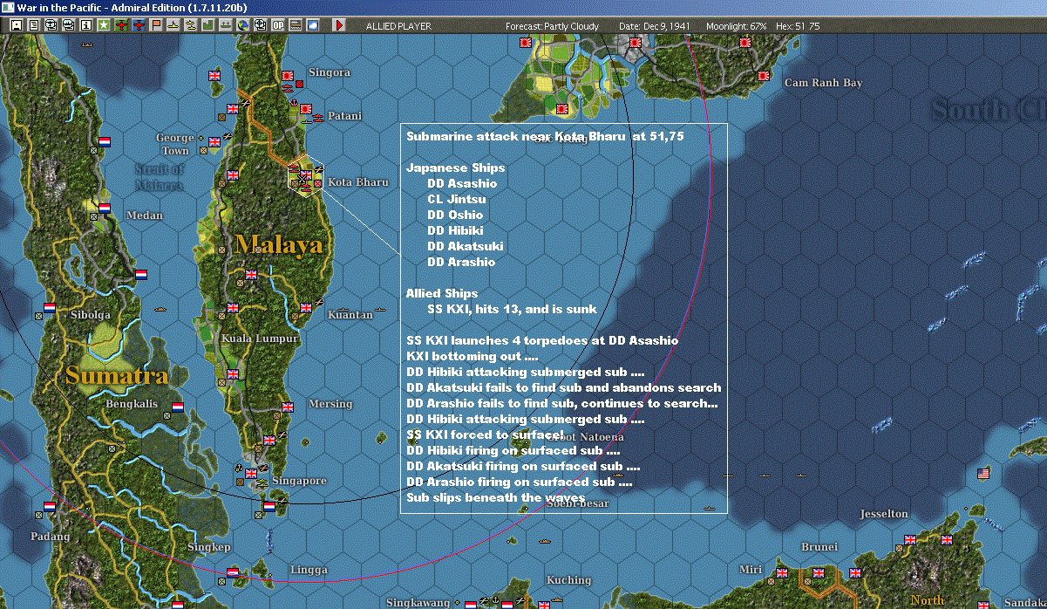
Task: Click the third toolbar icon with stacked screens
Action: (51, 26)
